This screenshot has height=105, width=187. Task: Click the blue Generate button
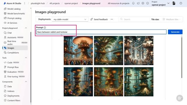(x=175, y=32)
